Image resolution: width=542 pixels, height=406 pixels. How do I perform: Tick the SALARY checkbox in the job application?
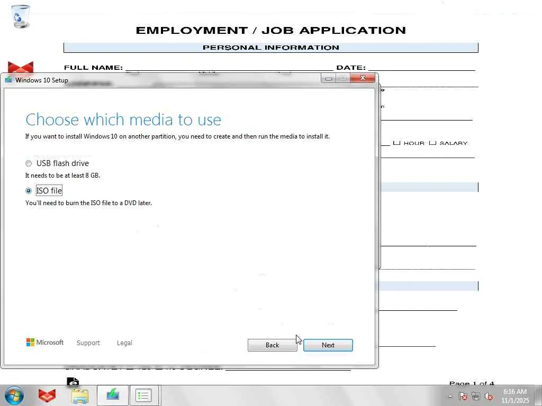(x=432, y=143)
